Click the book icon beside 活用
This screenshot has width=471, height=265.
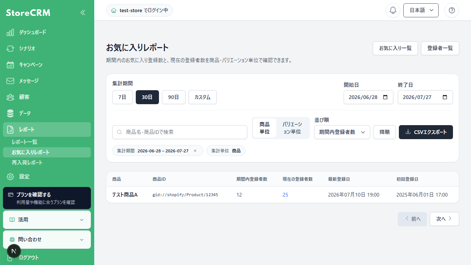click(12, 220)
